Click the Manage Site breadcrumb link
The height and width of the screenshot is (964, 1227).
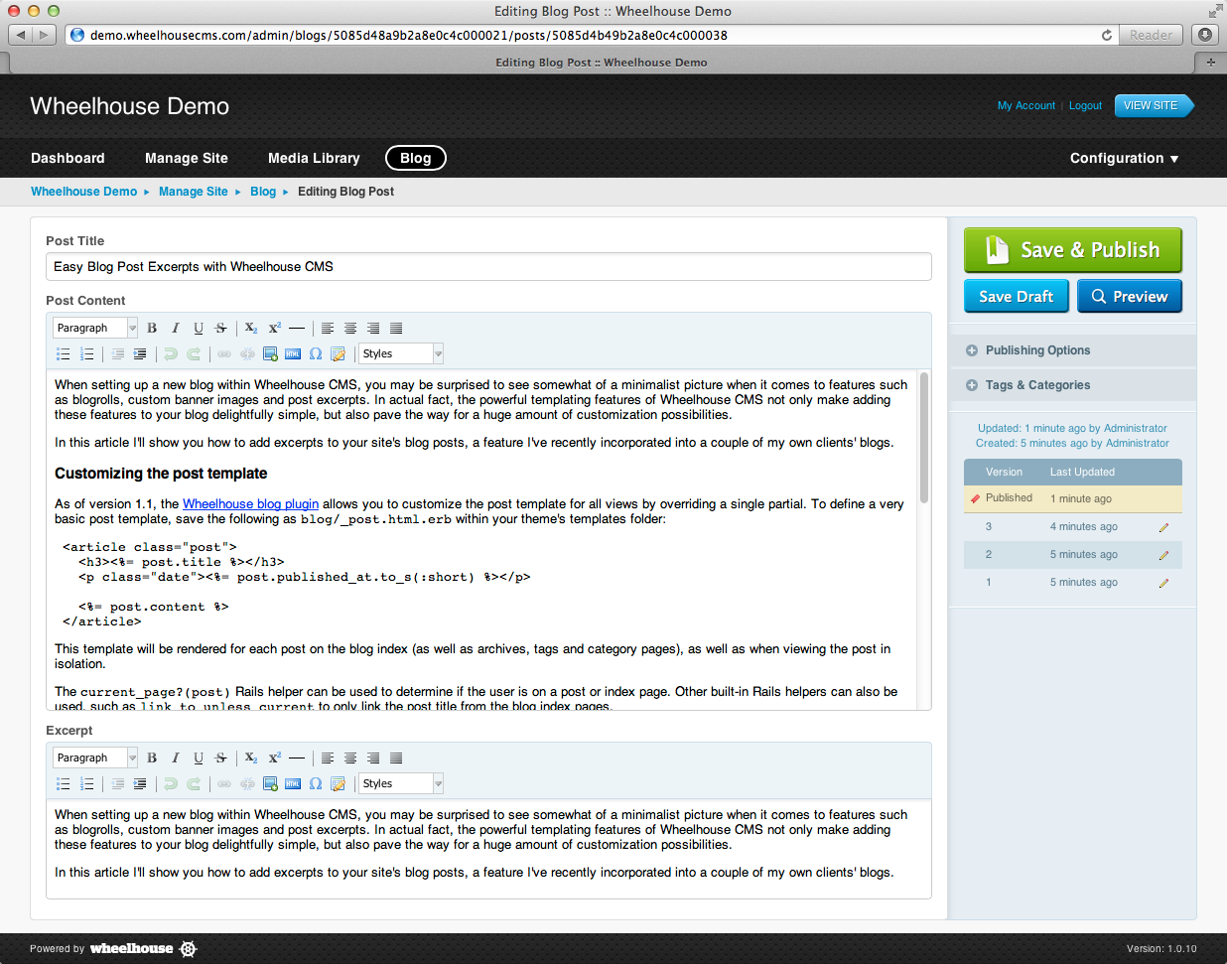coord(194,192)
